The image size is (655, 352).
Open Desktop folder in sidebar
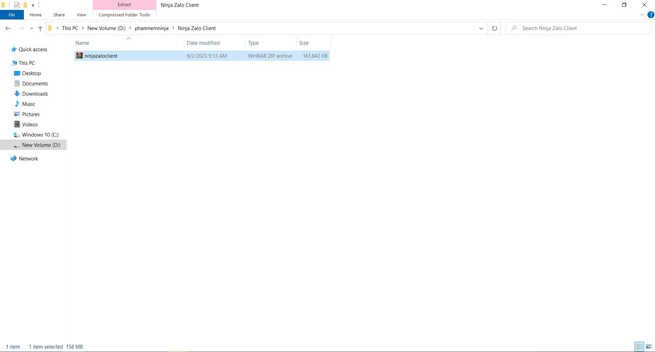pyautogui.click(x=31, y=73)
